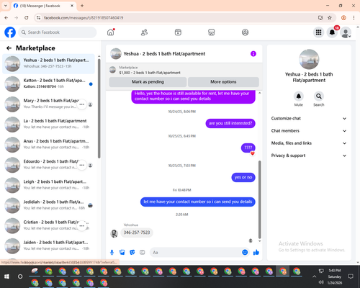Open Chrome three-dot menu

point(354,18)
